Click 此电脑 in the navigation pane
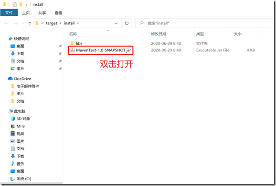Screen dimensions: 276x186 pyautogui.click(x=20, y=111)
